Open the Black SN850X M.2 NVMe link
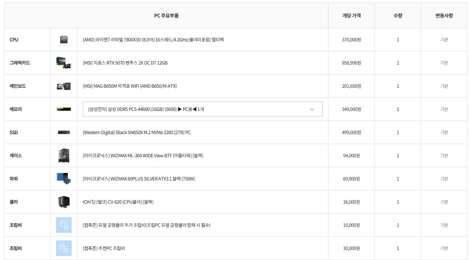 137,132
